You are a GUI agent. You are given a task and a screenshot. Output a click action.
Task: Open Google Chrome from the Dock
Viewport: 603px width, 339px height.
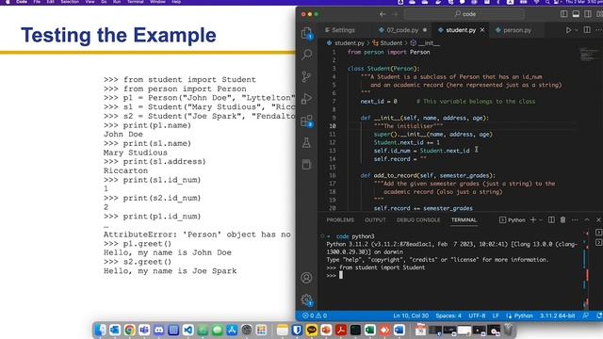coord(129,330)
